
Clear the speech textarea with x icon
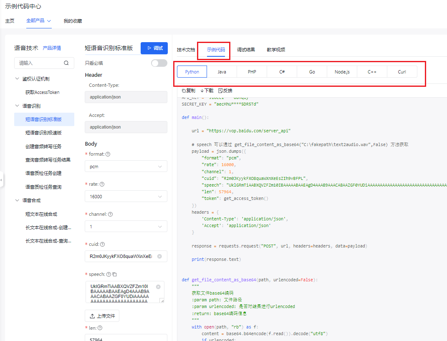coord(158,287)
